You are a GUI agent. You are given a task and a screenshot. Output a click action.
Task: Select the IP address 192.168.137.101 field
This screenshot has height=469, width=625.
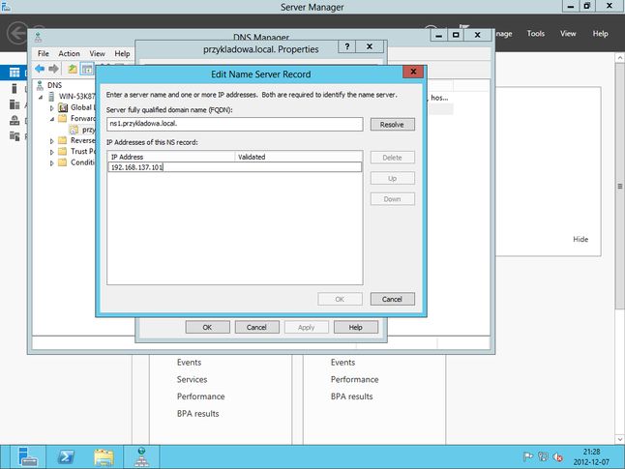pos(235,167)
